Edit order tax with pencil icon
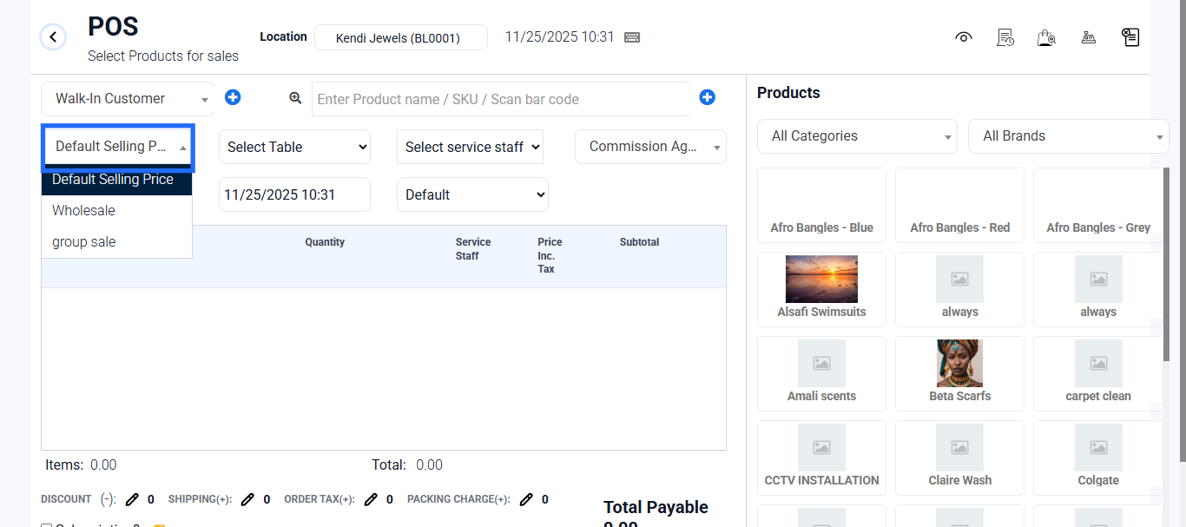 371,499
